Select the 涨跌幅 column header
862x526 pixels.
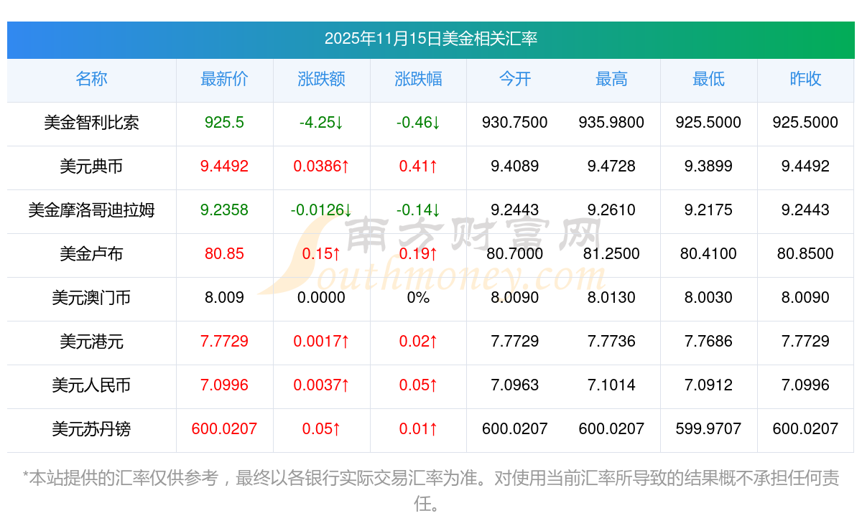click(418, 79)
